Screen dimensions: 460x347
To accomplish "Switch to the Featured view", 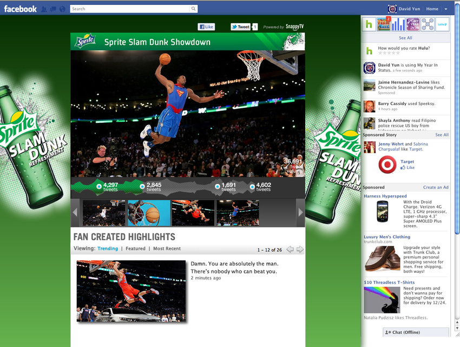I will [135, 248].
